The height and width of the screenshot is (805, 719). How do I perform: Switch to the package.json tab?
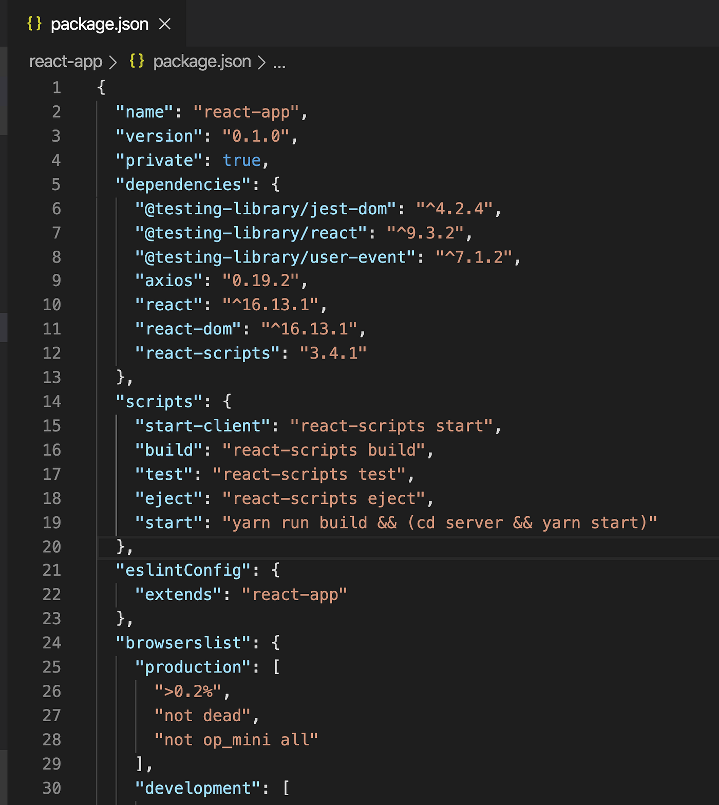coord(98,24)
